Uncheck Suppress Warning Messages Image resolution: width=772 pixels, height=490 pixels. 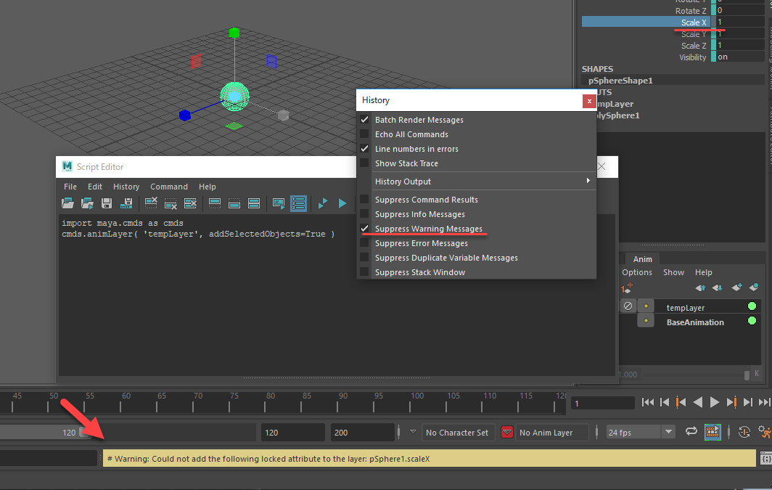point(365,229)
